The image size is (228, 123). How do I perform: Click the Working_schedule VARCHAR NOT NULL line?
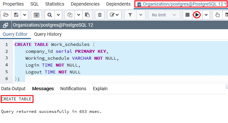pos(72,58)
